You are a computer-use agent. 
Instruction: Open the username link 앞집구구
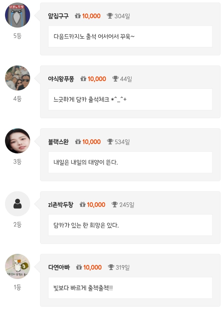click(x=58, y=16)
